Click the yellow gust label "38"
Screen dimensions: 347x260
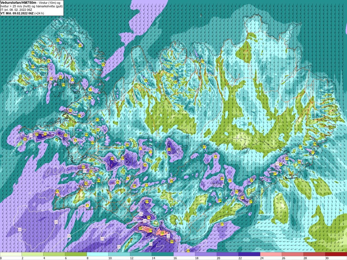(140, 228)
